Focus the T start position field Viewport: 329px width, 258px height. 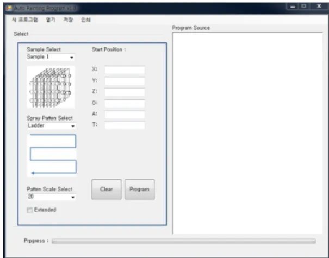pos(125,125)
